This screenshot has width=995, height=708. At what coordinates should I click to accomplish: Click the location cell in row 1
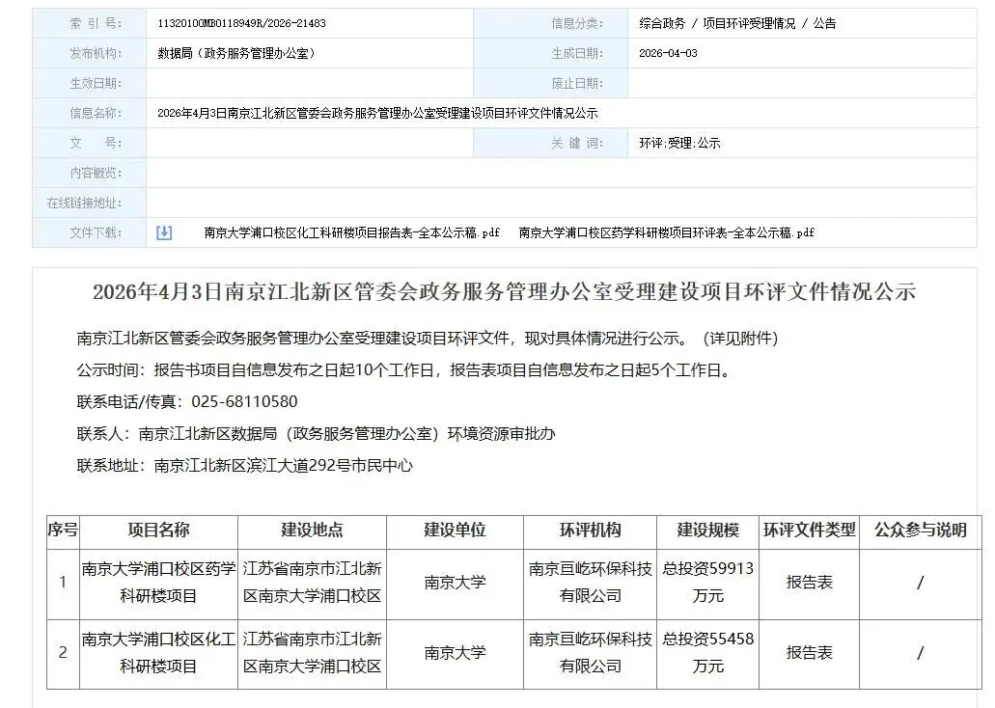tap(313, 584)
